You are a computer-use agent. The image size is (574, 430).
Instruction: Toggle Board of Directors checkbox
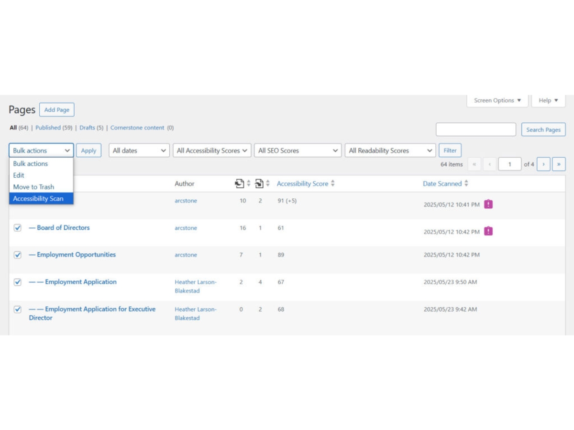(x=17, y=228)
